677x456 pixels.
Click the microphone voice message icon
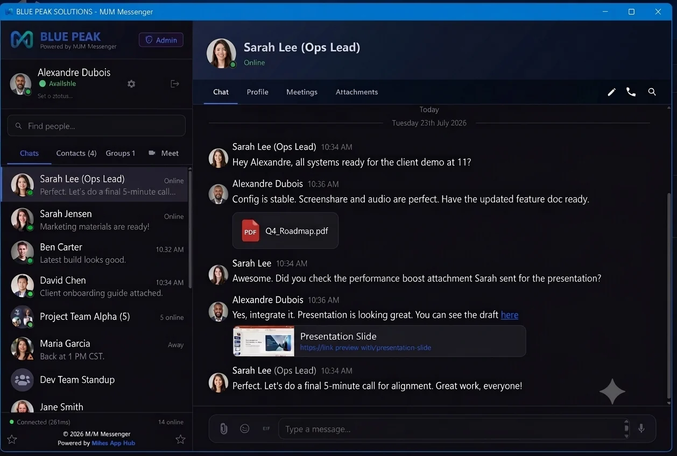641,429
